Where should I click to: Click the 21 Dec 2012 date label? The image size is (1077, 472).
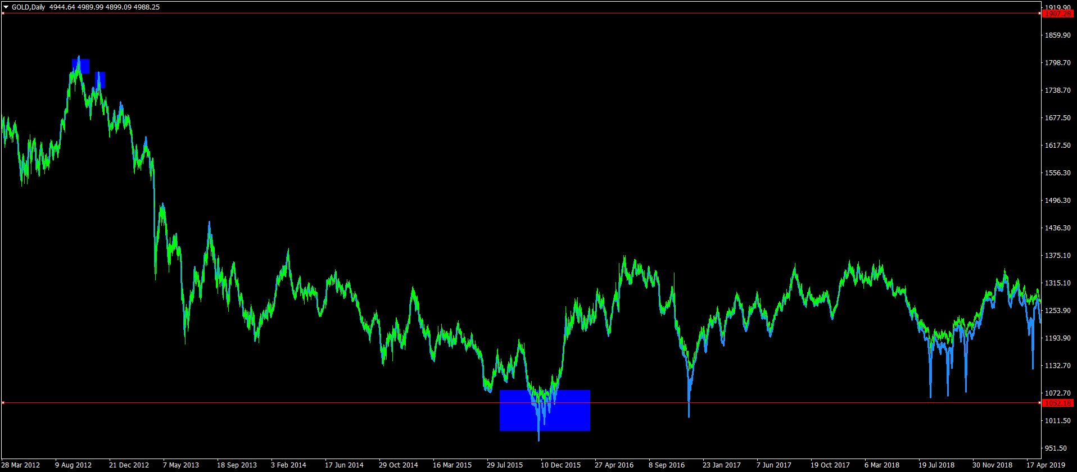coord(129,465)
